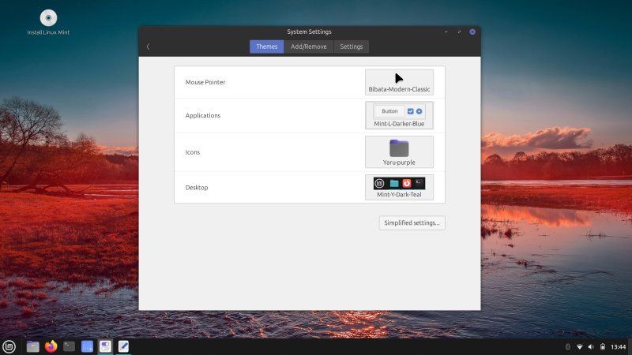Click the "Applications" row label

(203, 115)
